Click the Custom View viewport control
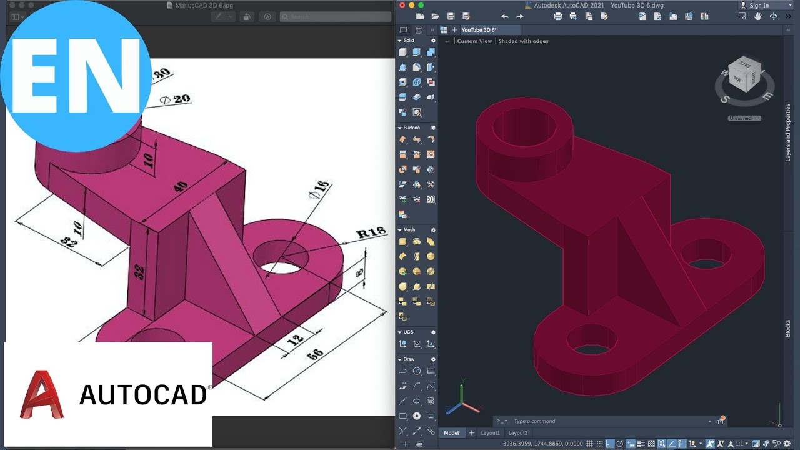Viewport: 800px width, 450px height. point(474,41)
